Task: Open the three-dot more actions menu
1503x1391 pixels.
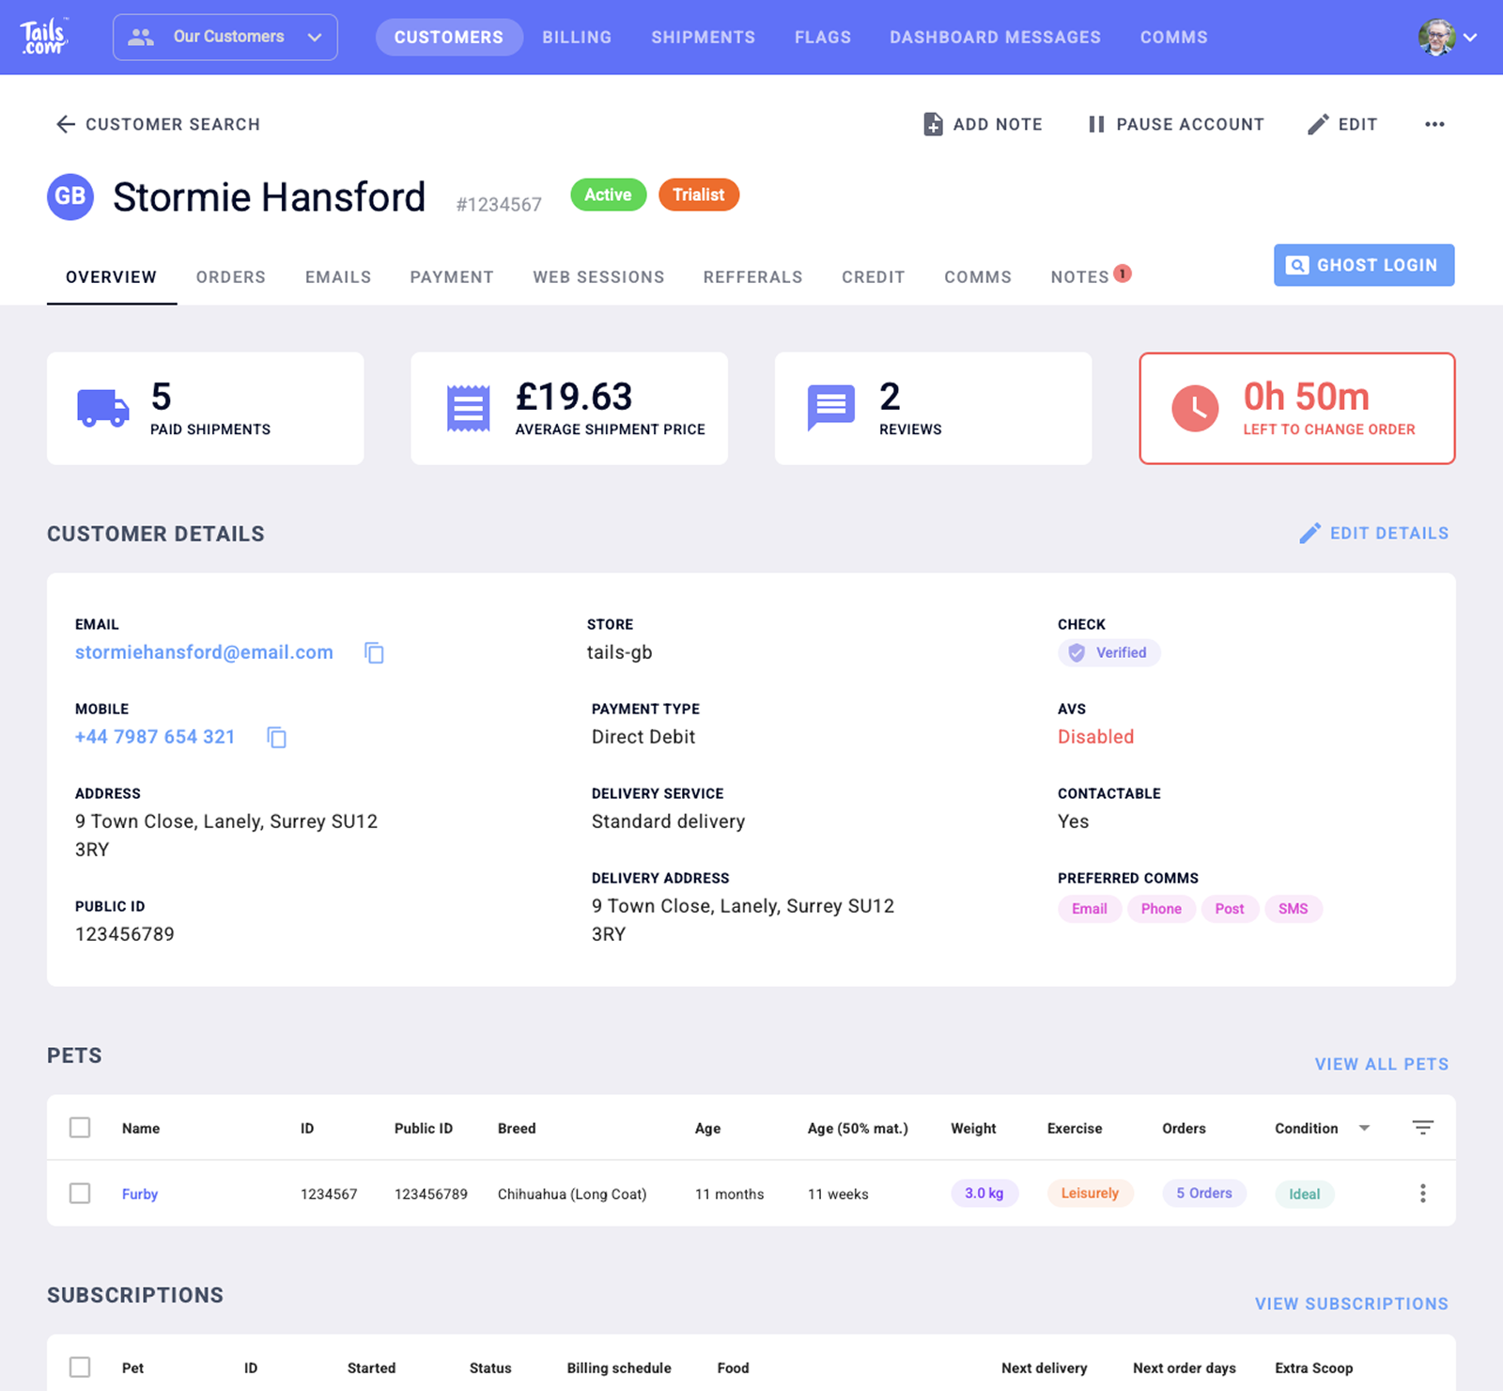Action: (x=1433, y=124)
